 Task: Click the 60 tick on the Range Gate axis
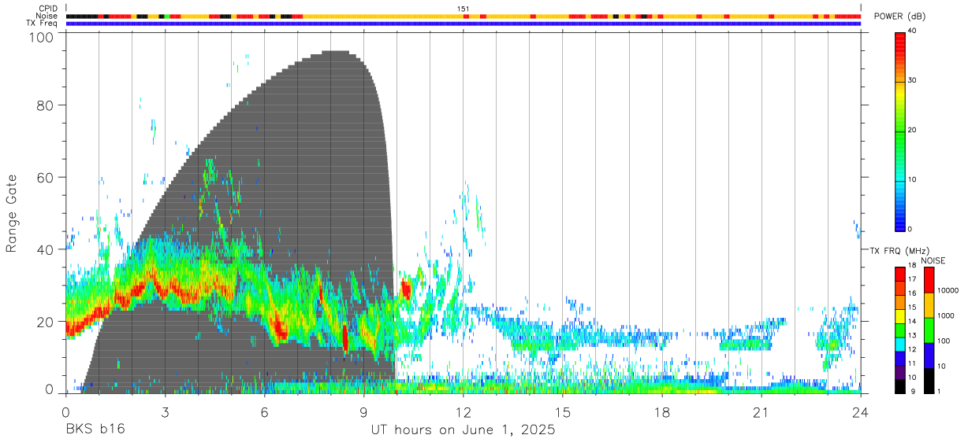pyautogui.click(x=47, y=177)
